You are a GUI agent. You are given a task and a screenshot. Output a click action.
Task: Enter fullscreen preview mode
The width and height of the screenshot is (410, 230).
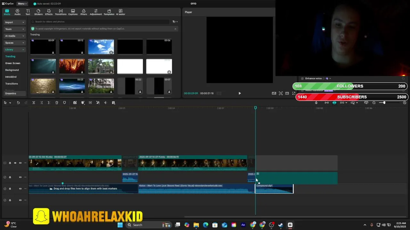[x=294, y=93]
